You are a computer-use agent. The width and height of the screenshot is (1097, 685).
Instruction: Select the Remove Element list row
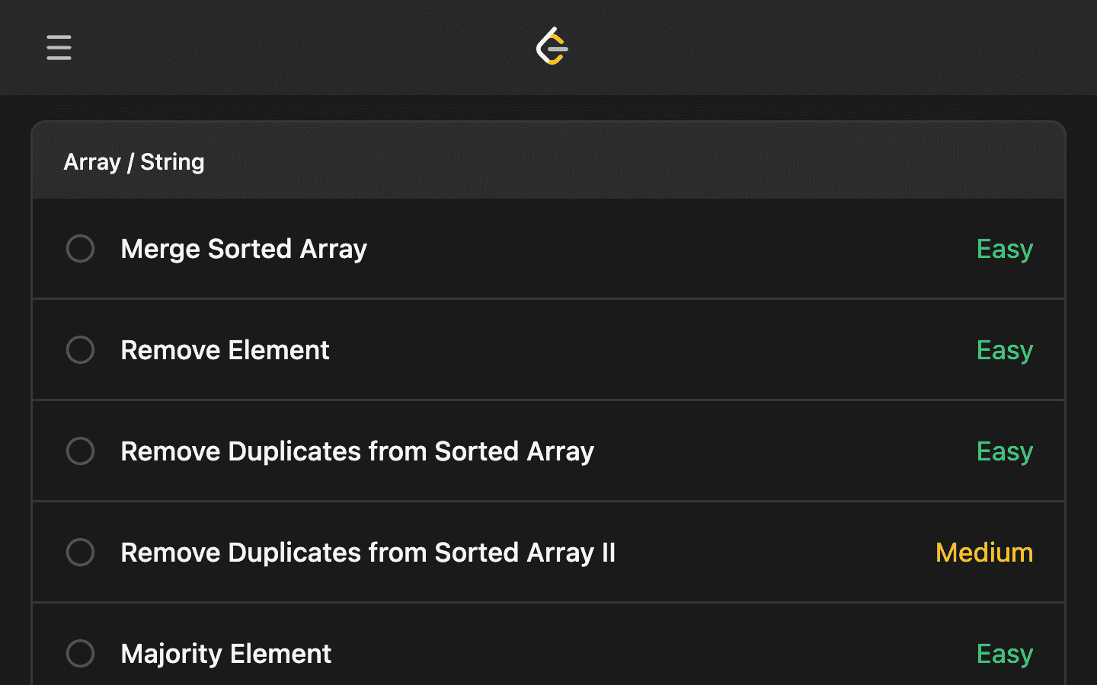(548, 350)
